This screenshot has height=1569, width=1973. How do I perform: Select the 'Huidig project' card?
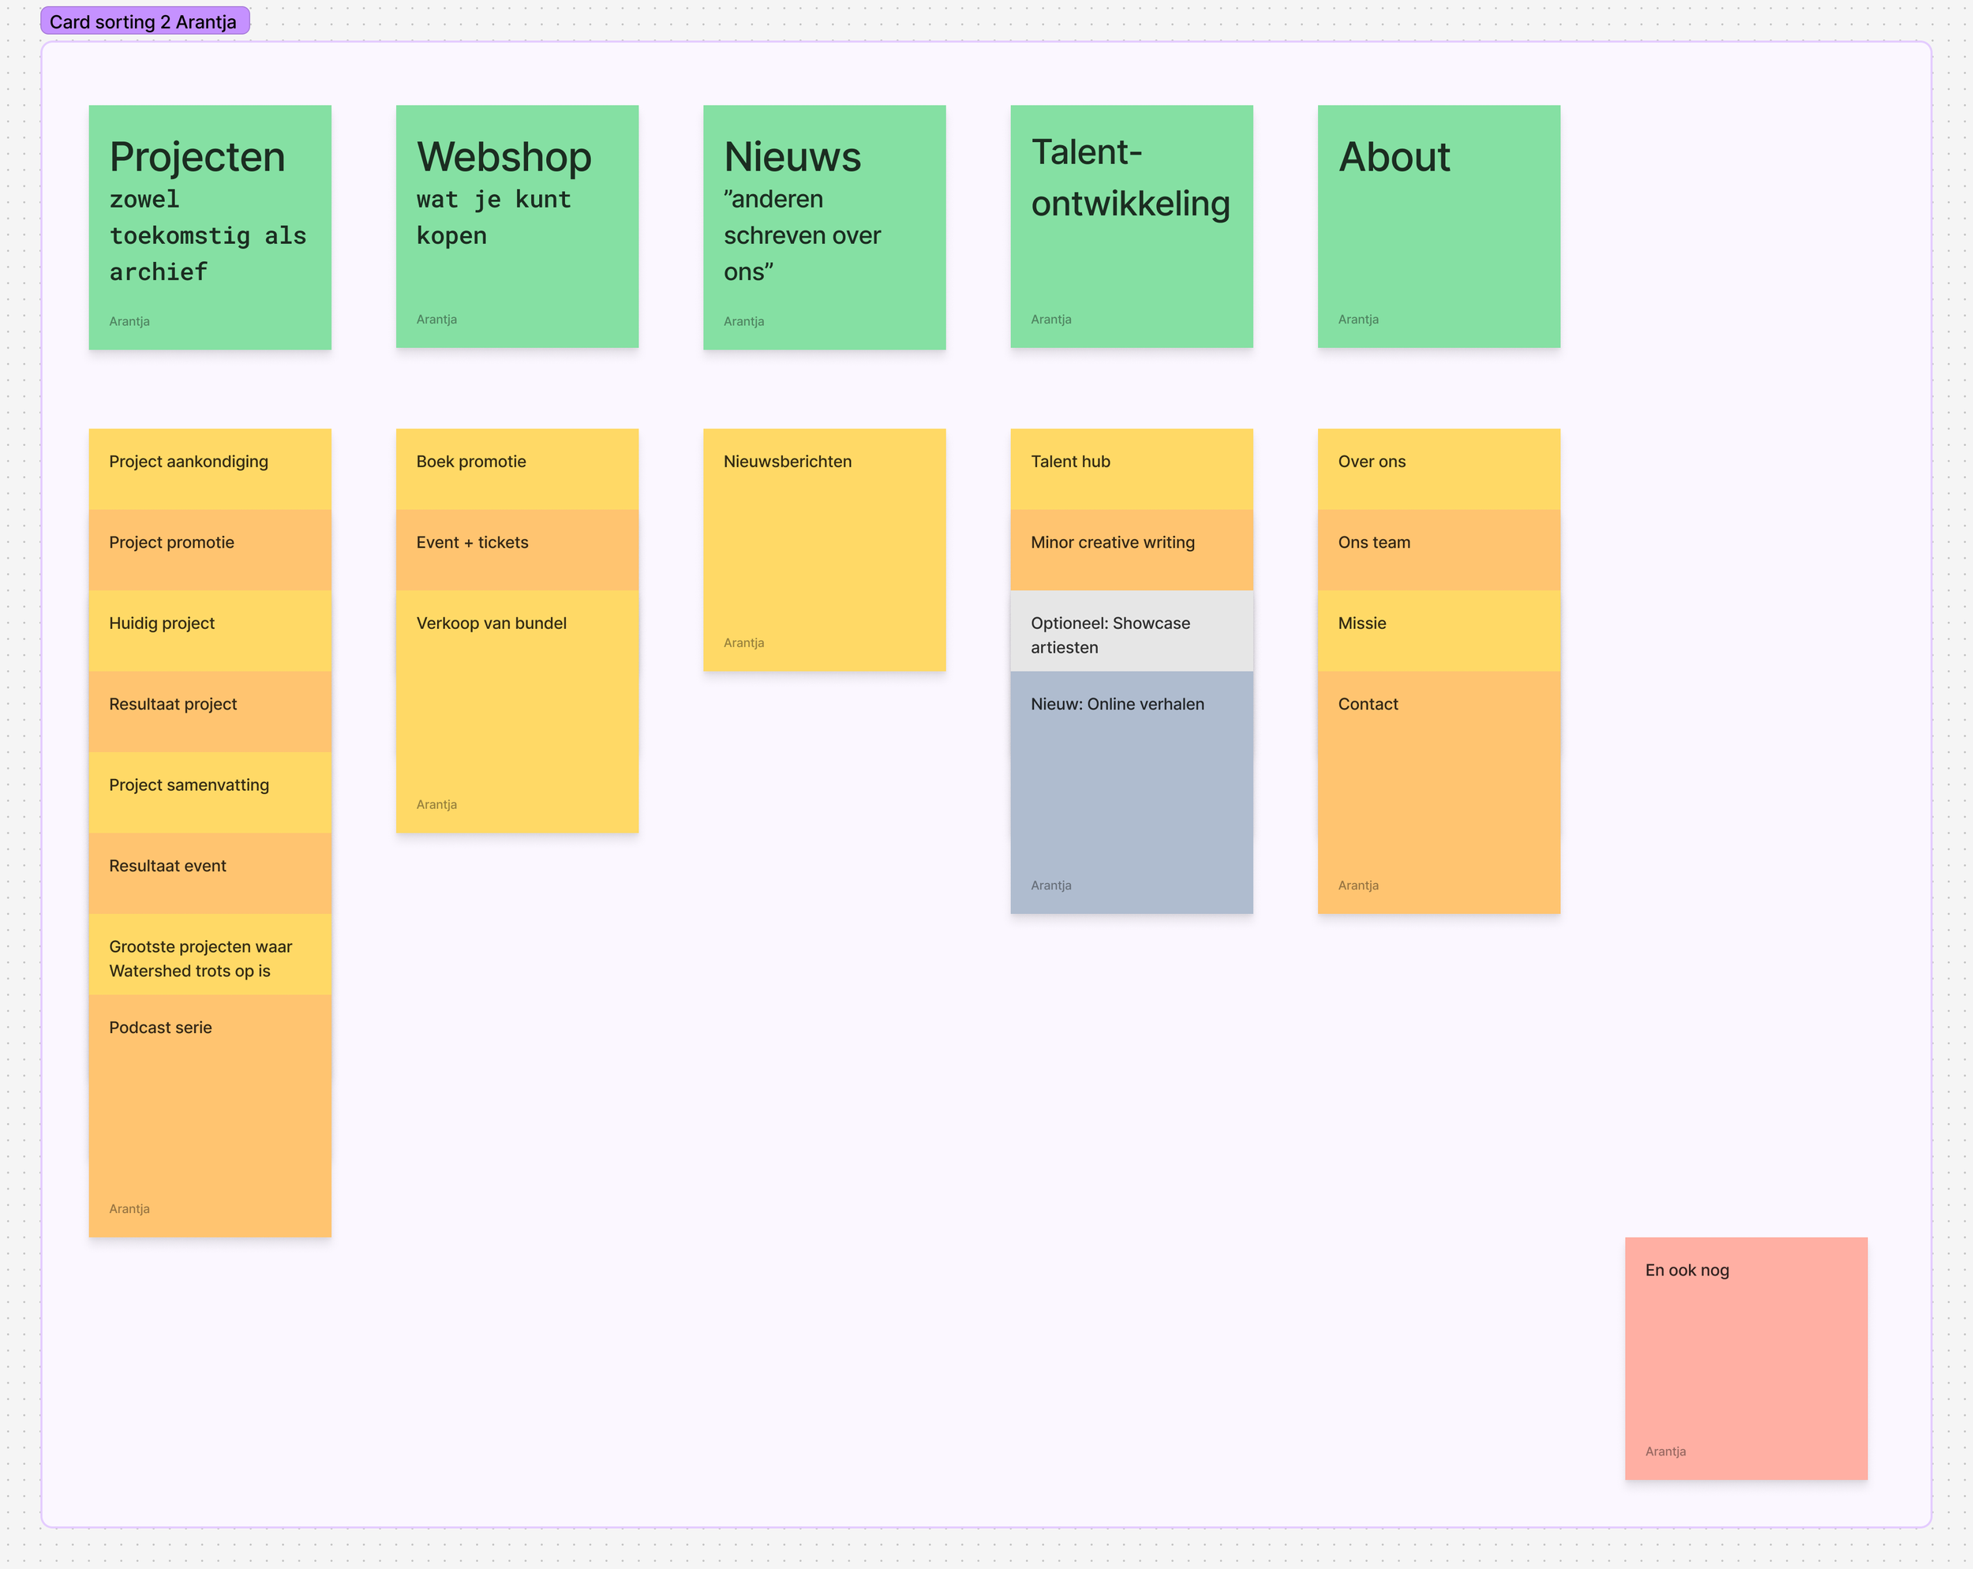(210, 630)
